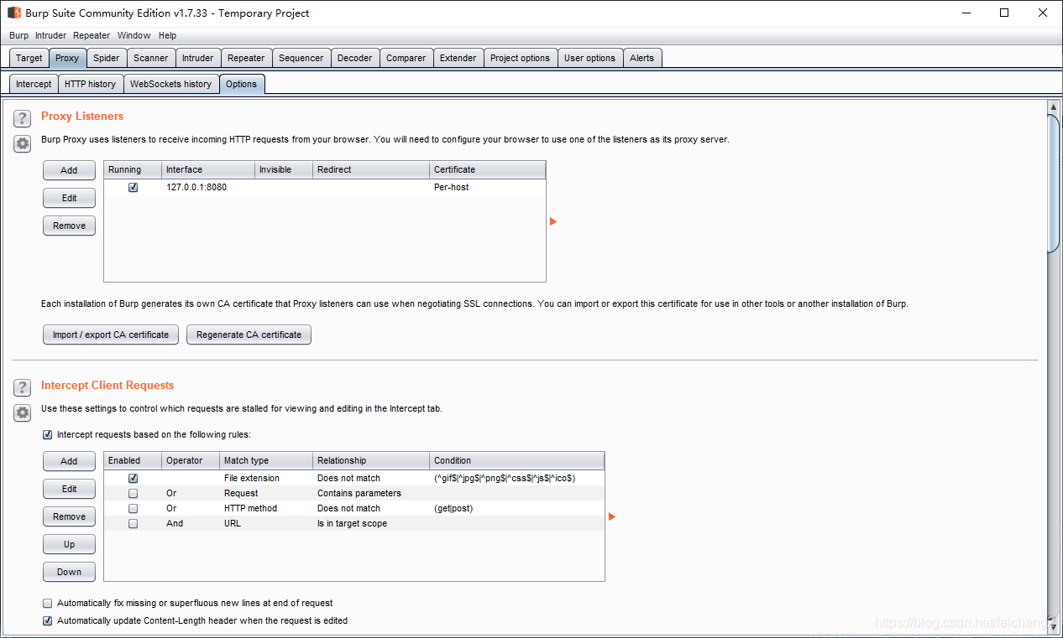Open the Window menu

pyautogui.click(x=134, y=35)
